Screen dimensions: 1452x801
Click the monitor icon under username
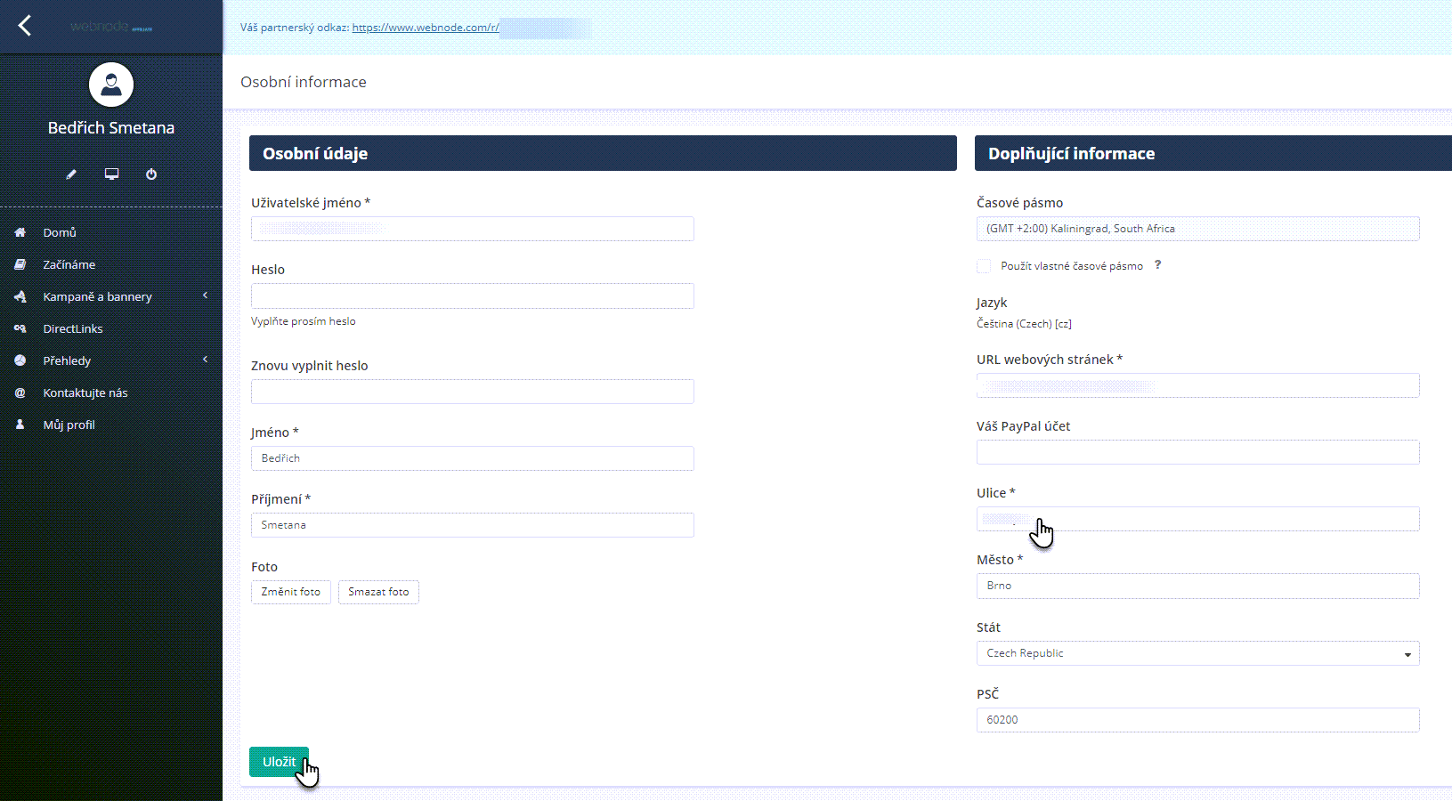(x=111, y=174)
